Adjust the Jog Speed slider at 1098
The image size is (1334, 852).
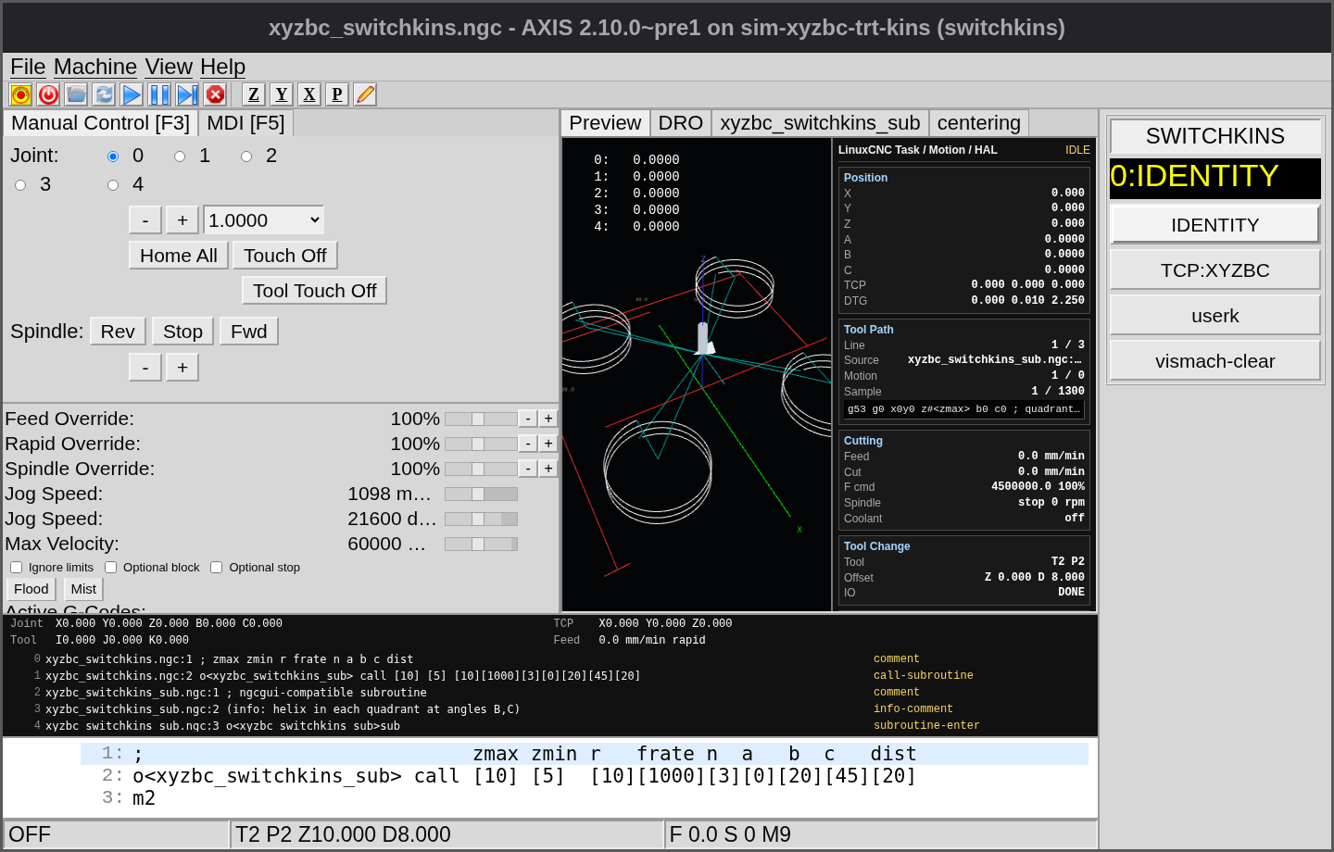pyautogui.click(x=481, y=494)
